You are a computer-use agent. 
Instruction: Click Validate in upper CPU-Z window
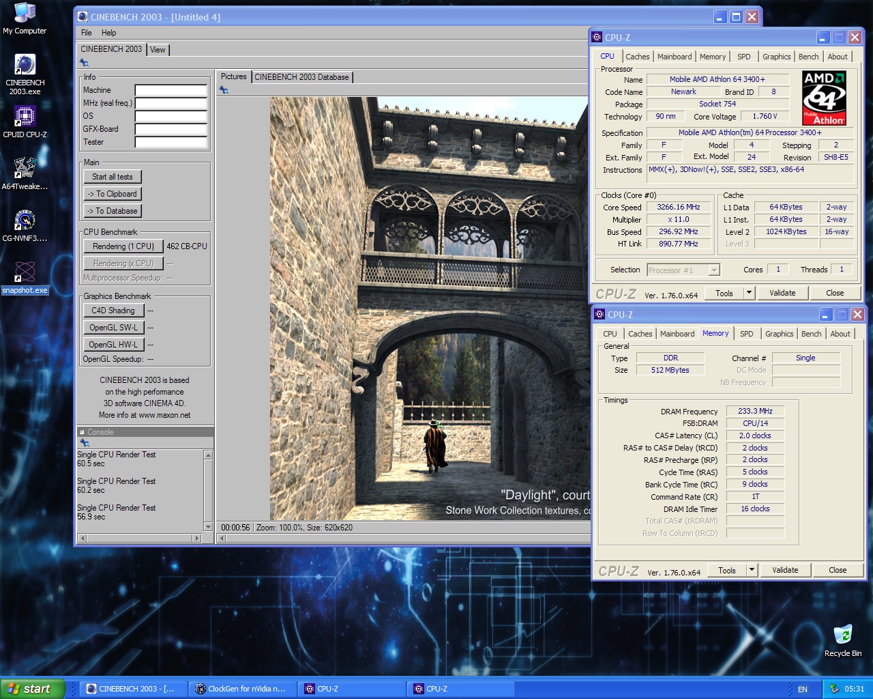click(782, 293)
